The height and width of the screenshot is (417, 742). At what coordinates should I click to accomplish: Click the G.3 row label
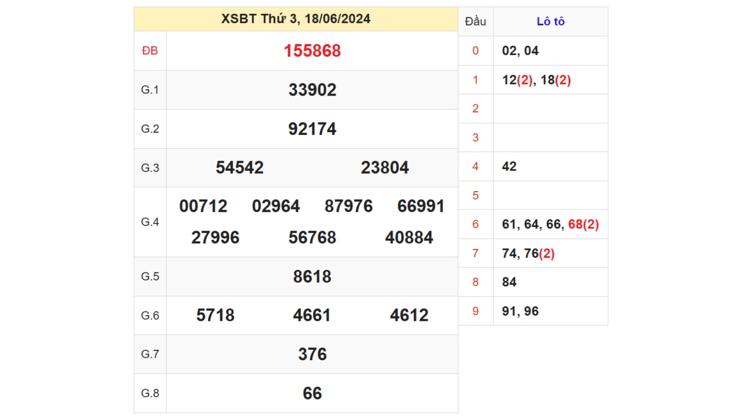[150, 167]
